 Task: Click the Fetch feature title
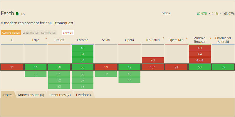8,13
